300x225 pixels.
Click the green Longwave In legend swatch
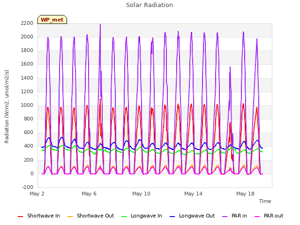pyautogui.click(x=124, y=217)
